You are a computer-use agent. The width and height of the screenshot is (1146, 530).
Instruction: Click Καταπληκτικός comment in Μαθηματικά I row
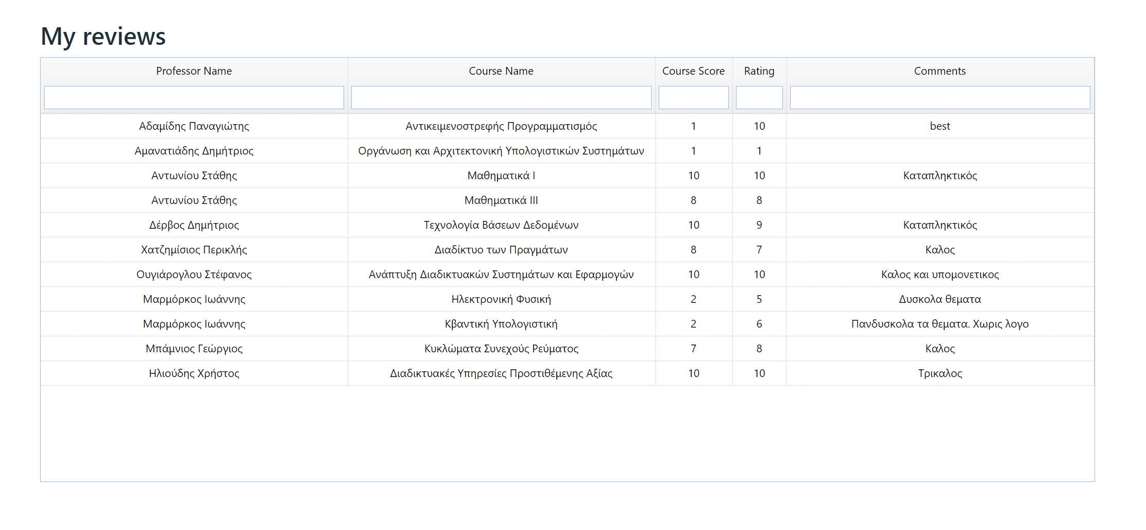click(940, 176)
